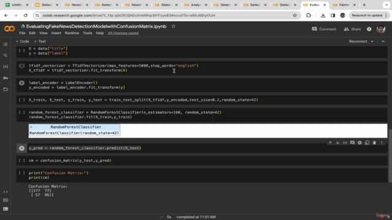Move the selected cell down
The height and width of the screenshot is (220, 392).
coord(337,142)
